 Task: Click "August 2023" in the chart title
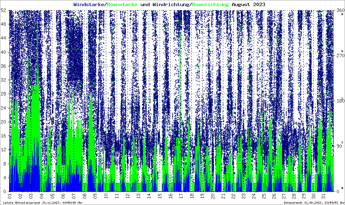248,4
